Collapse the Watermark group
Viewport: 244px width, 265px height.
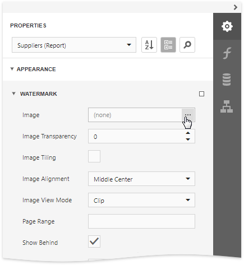(x=13, y=94)
